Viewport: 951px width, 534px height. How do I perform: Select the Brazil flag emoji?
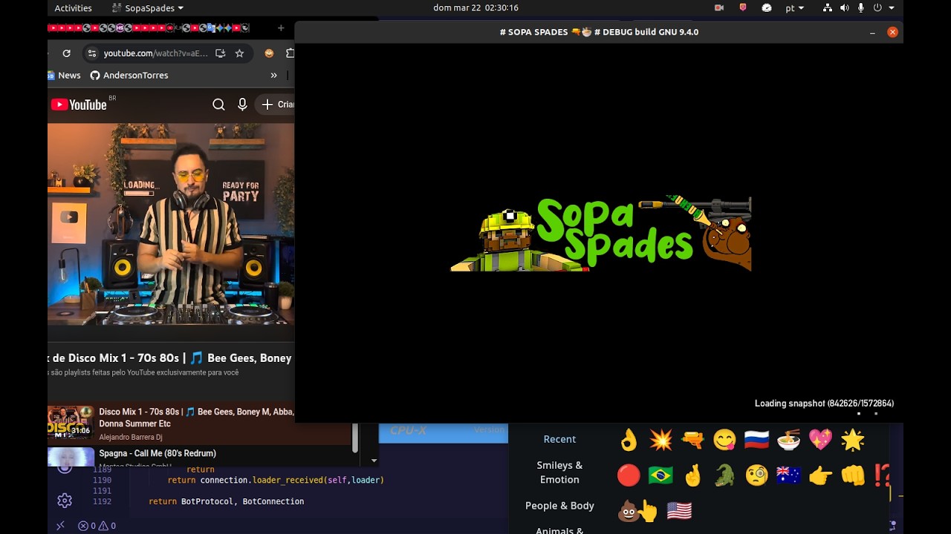coord(660,475)
